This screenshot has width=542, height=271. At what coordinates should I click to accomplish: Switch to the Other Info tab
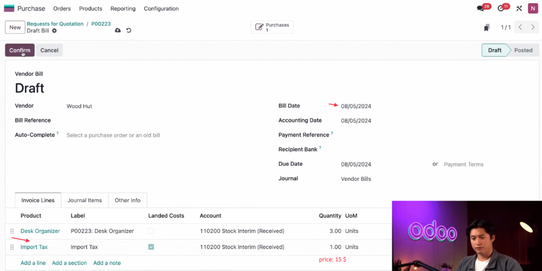[x=128, y=201]
